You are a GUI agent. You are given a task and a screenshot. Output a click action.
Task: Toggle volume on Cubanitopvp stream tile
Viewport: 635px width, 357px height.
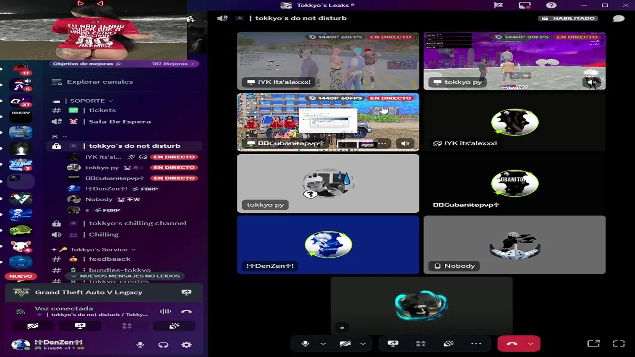tap(405, 143)
